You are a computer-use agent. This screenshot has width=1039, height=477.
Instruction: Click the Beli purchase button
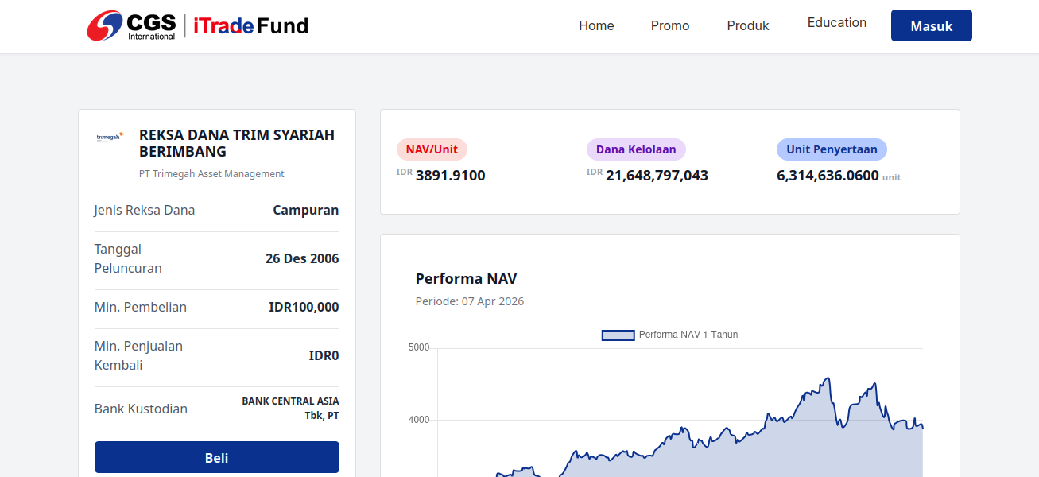tap(217, 457)
